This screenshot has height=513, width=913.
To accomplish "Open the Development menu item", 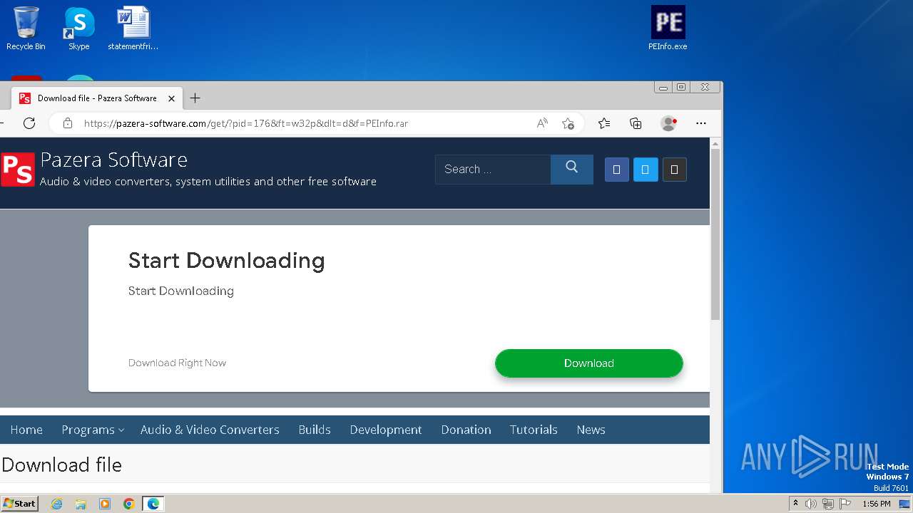I will [x=386, y=430].
